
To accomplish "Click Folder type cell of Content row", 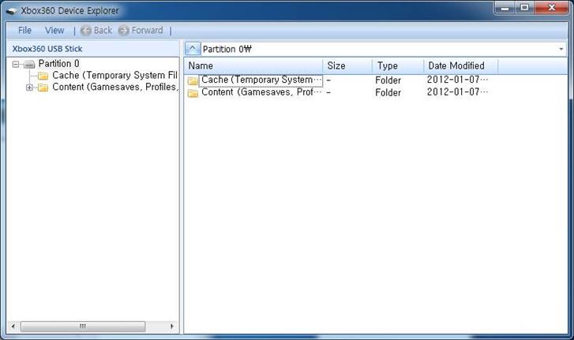I will [388, 92].
